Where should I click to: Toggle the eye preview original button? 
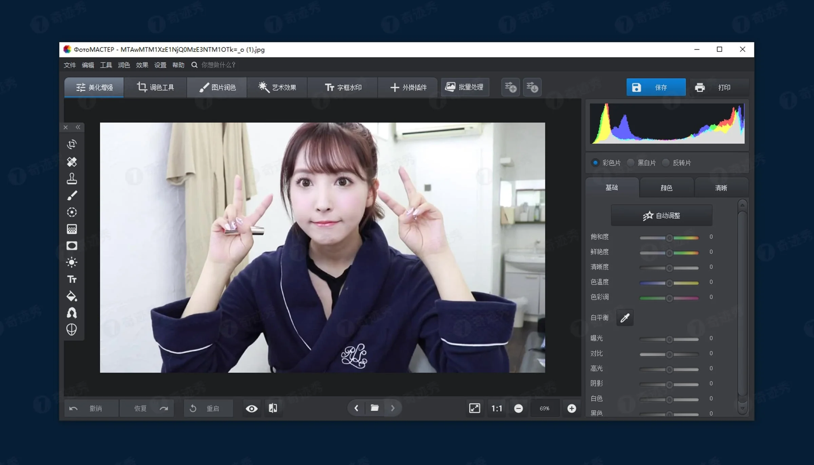(251, 408)
